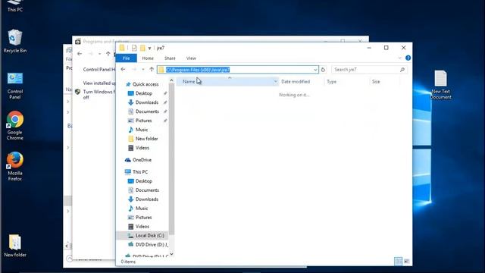Select Documents under This PC
The height and width of the screenshot is (273, 485).
[x=147, y=190]
